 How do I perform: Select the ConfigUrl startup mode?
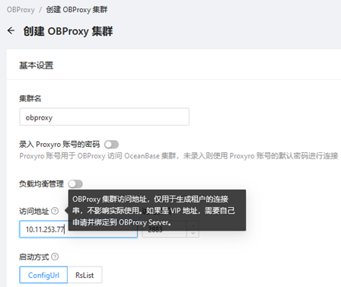pos(43,275)
